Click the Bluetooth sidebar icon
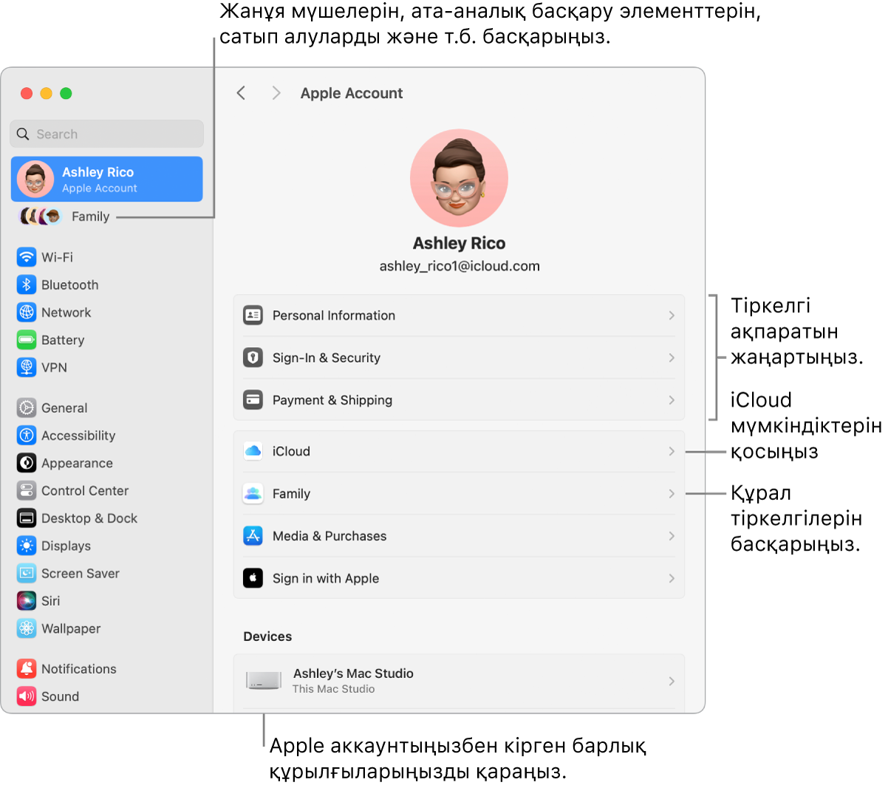Image resolution: width=888 pixels, height=788 pixels. tap(27, 284)
